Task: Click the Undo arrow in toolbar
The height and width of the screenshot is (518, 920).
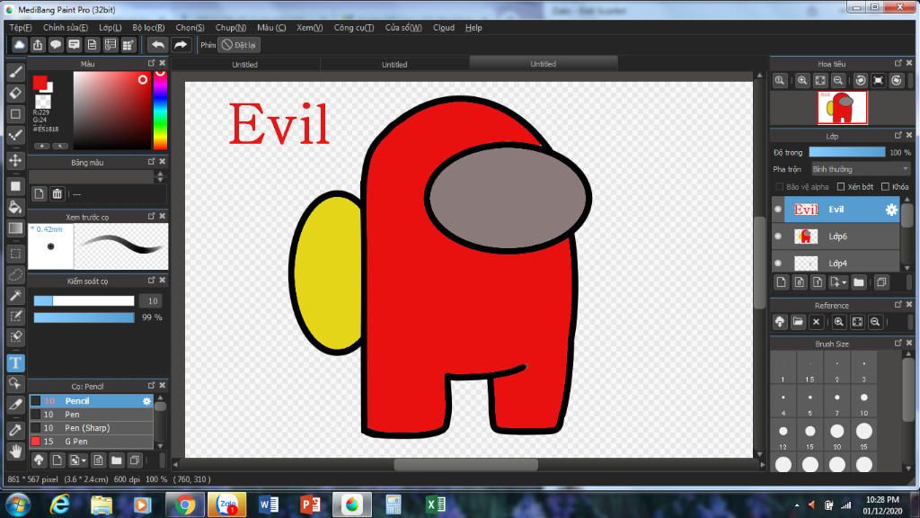Action: [x=158, y=45]
